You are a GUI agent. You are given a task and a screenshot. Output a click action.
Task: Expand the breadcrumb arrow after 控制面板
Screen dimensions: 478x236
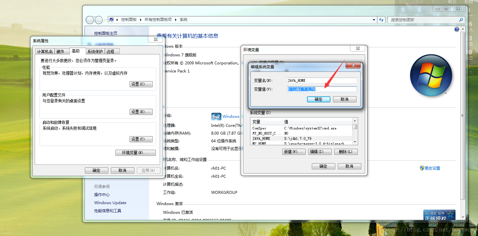pyautogui.click(x=140, y=20)
